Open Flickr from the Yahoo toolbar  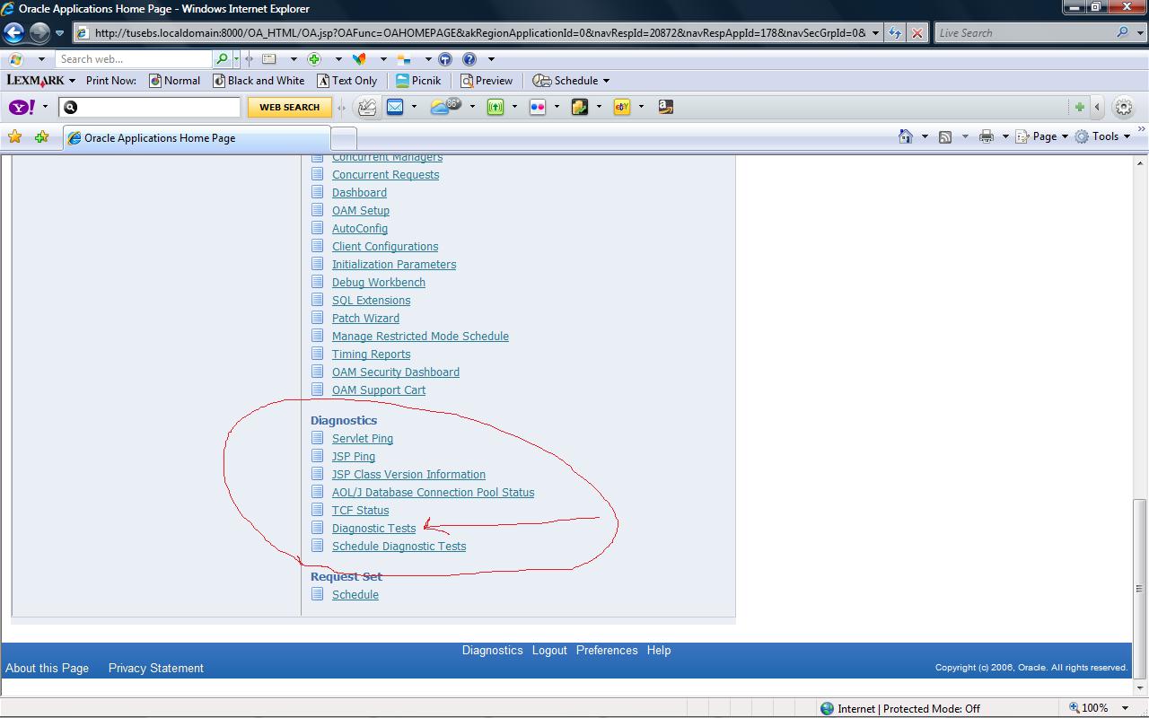tap(539, 106)
